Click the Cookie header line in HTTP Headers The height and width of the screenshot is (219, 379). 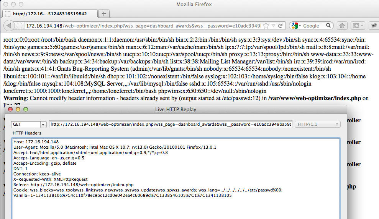point(148,190)
